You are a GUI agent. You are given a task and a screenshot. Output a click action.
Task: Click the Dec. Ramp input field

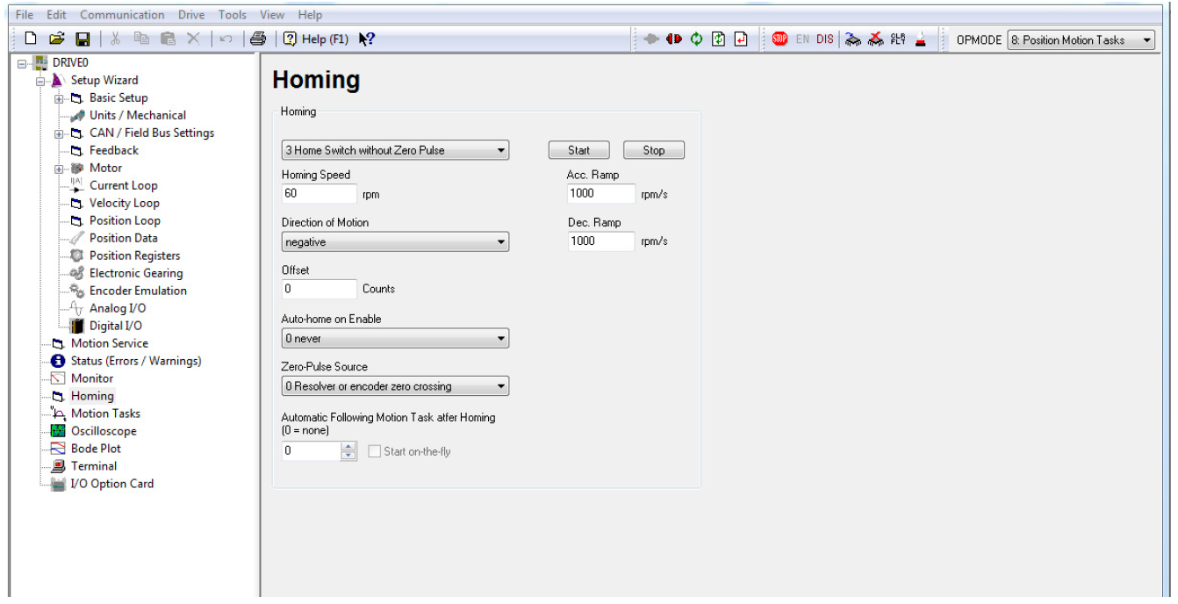[601, 241]
